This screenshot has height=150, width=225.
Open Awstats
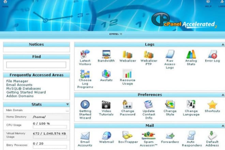106,75
